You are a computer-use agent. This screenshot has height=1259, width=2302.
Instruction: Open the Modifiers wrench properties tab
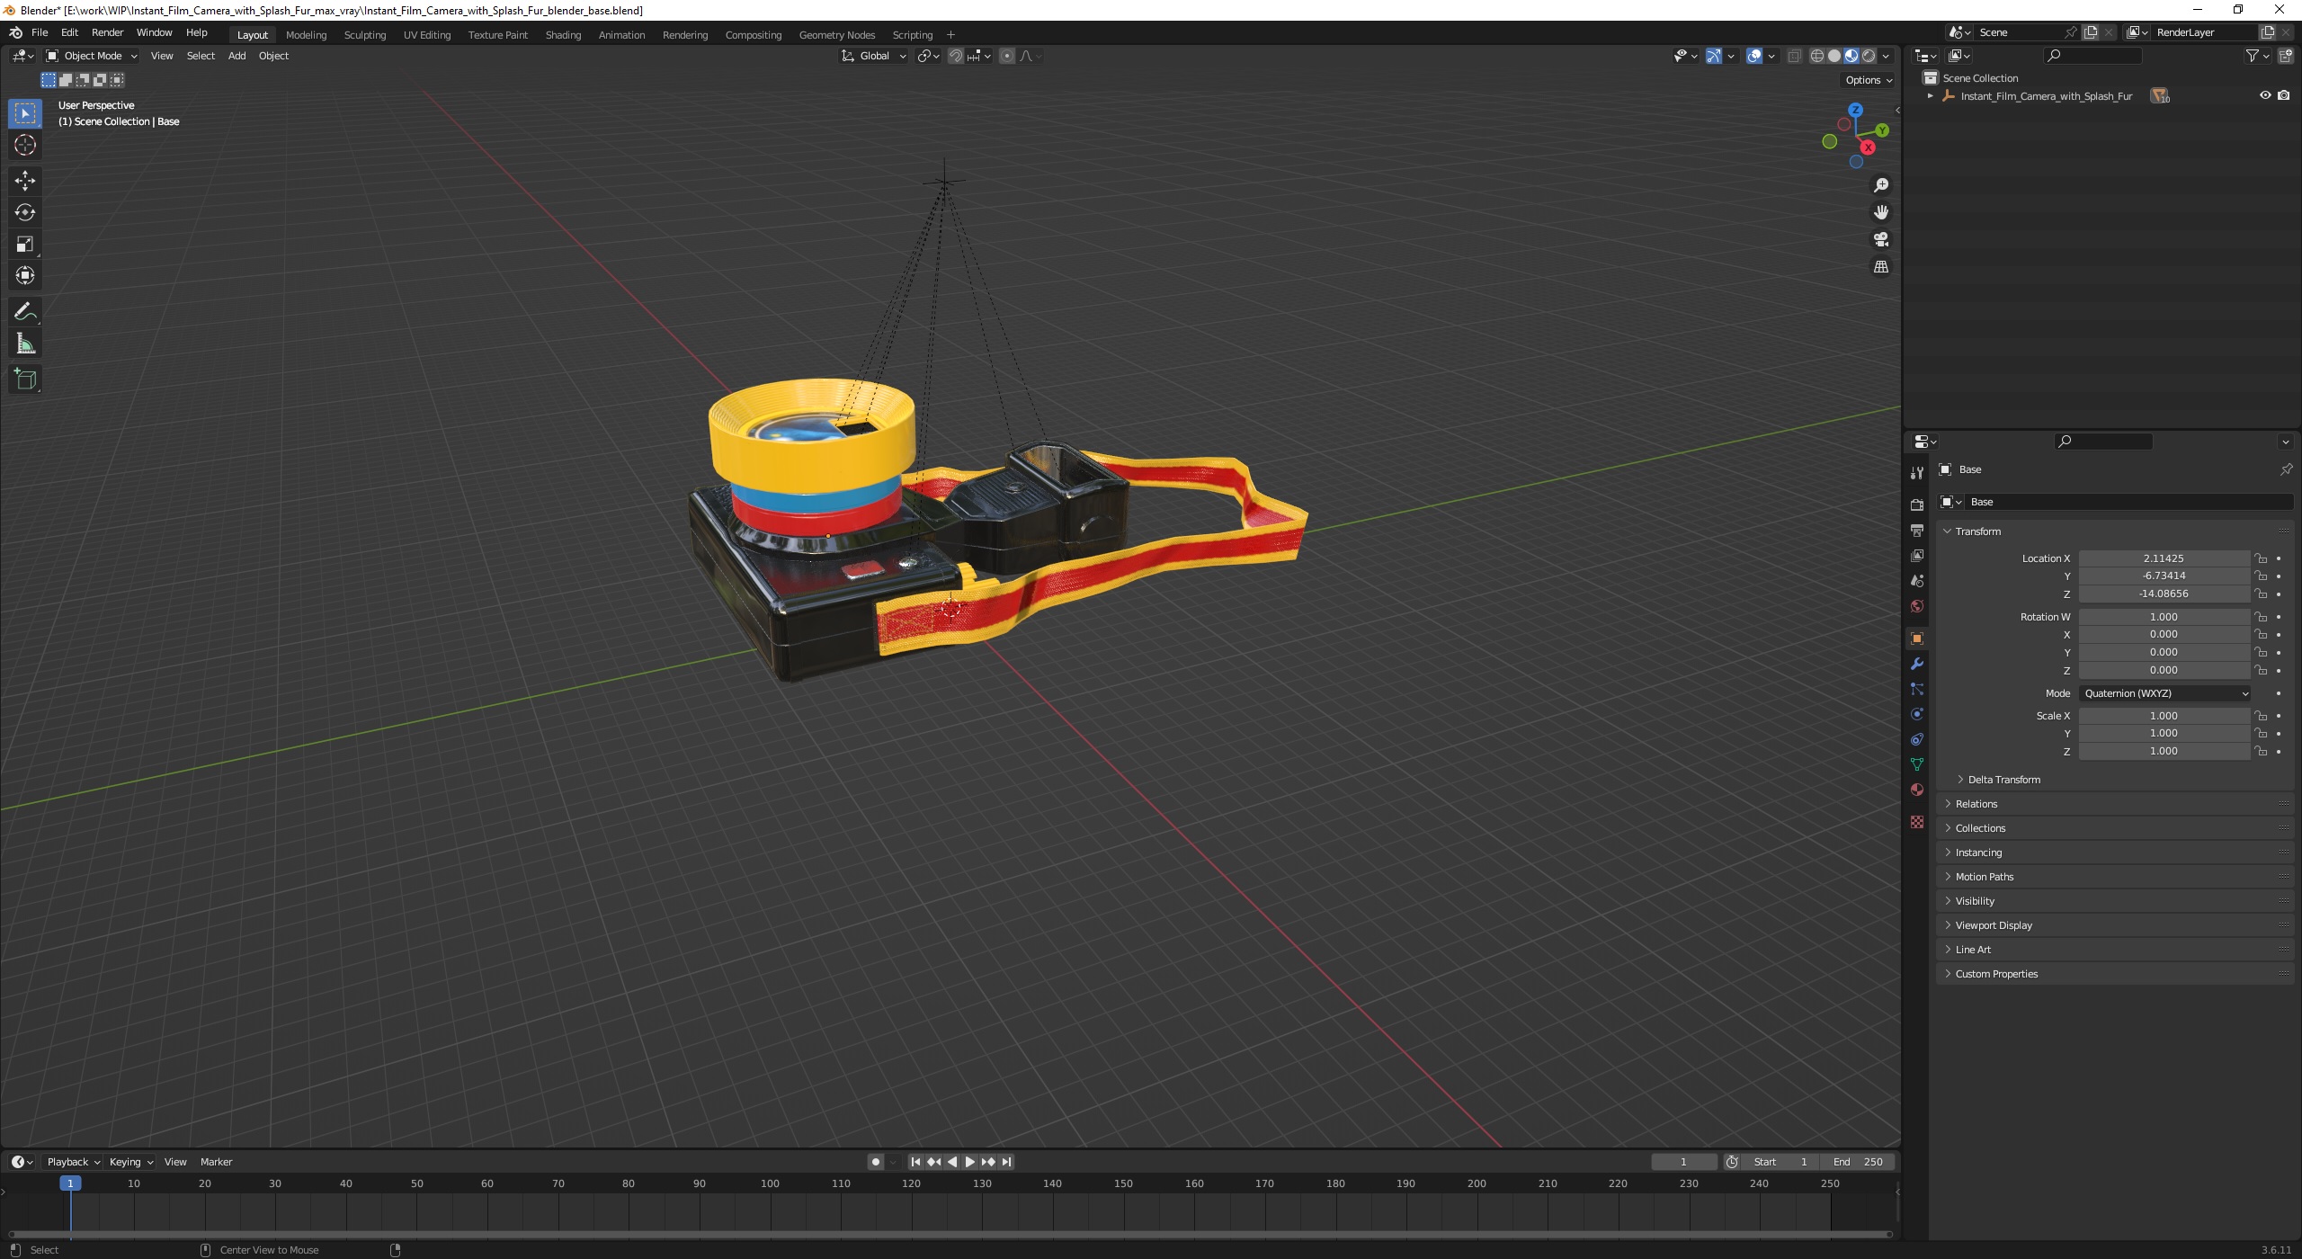point(1917,664)
